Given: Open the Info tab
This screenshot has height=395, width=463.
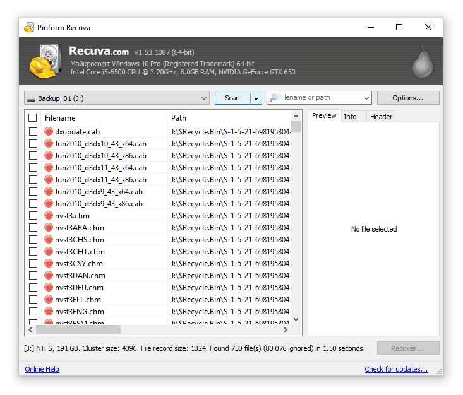Looking at the screenshot, I should [354, 117].
